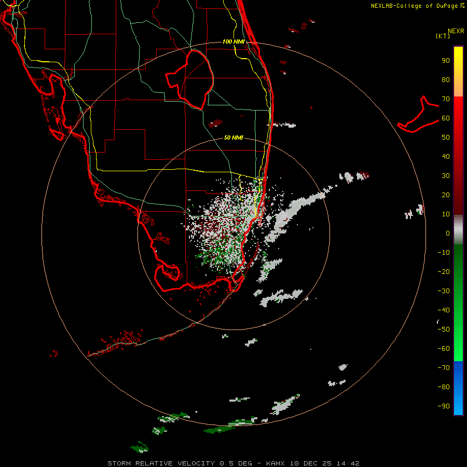
Task: Select the positive 10 value on the scale
Action: [x=446, y=214]
